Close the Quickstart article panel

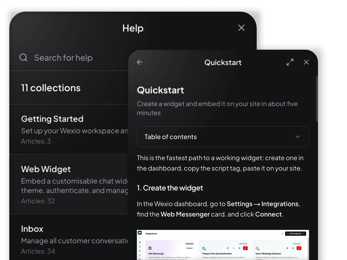coord(306,62)
